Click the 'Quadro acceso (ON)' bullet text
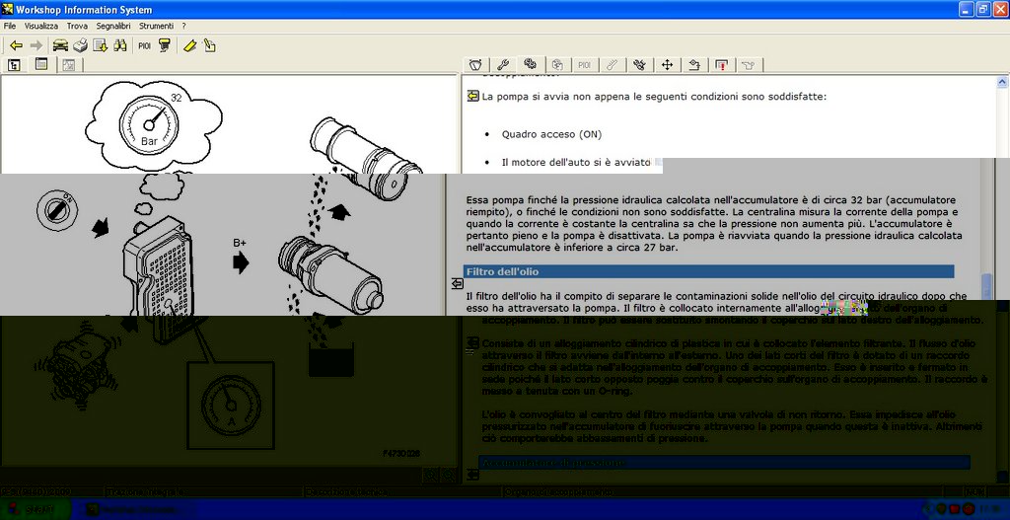 551,134
